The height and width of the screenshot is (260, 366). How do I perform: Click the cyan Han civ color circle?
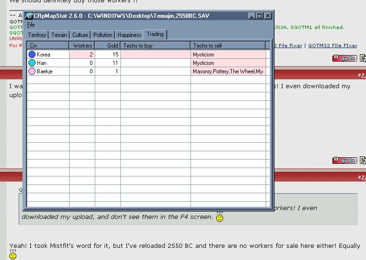point(32,63)
